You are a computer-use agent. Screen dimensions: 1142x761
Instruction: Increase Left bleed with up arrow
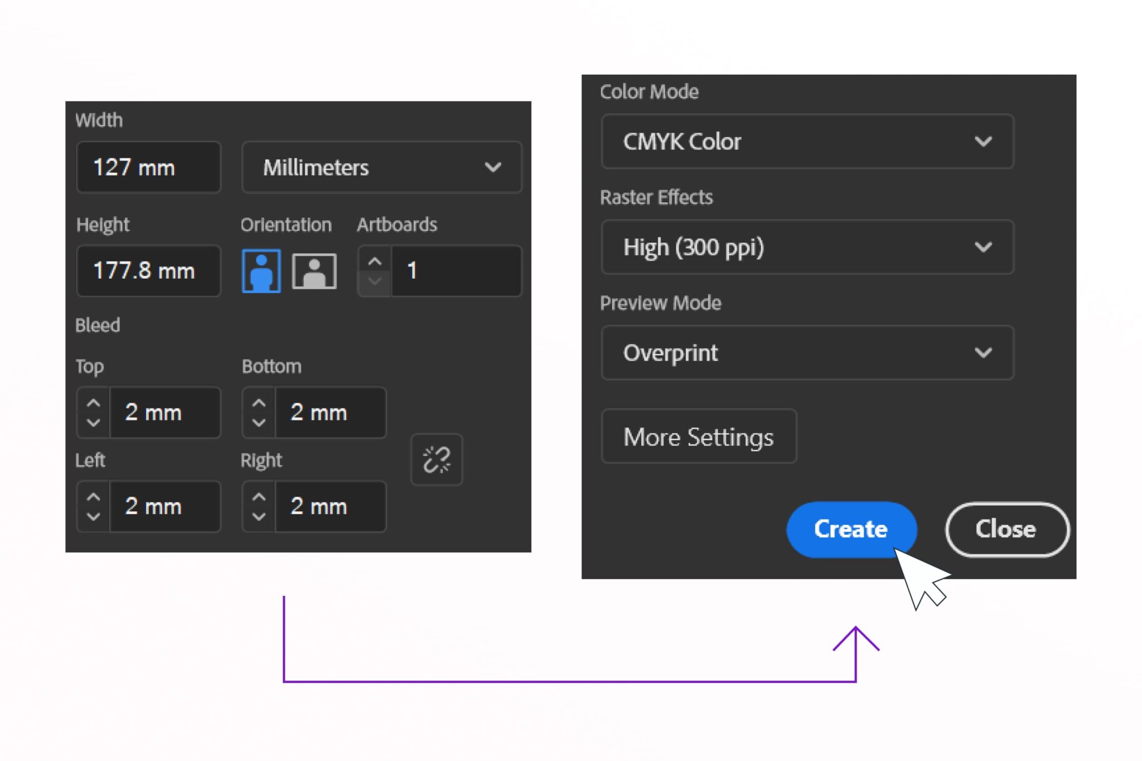[94, 497]
